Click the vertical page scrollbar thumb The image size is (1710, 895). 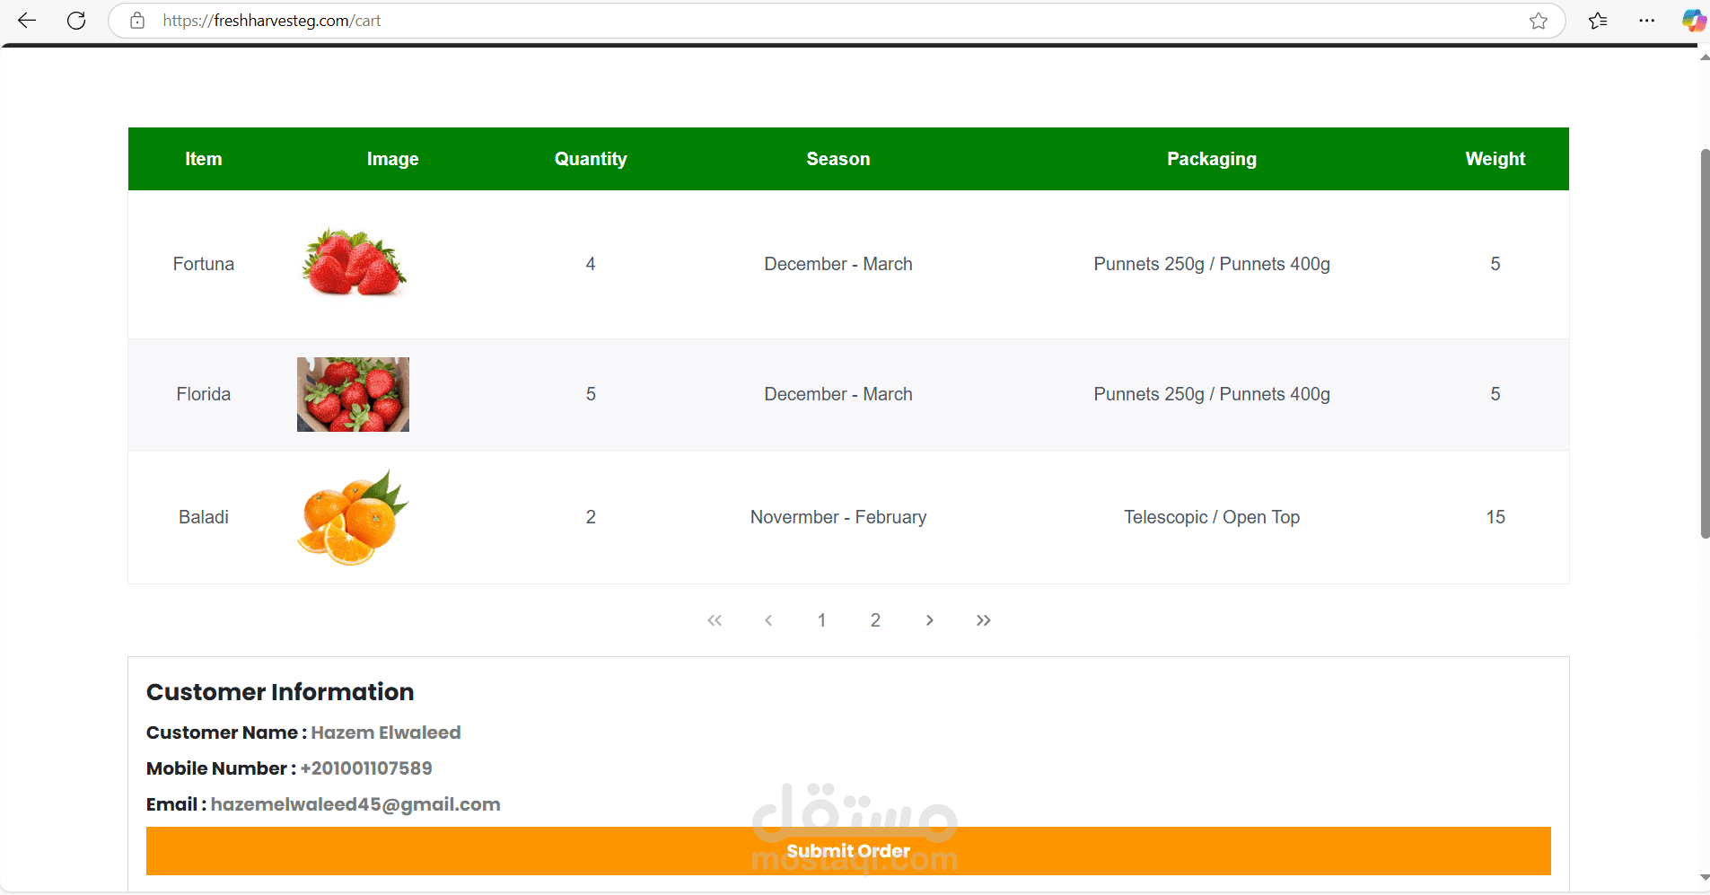[x=1705, y=344]
